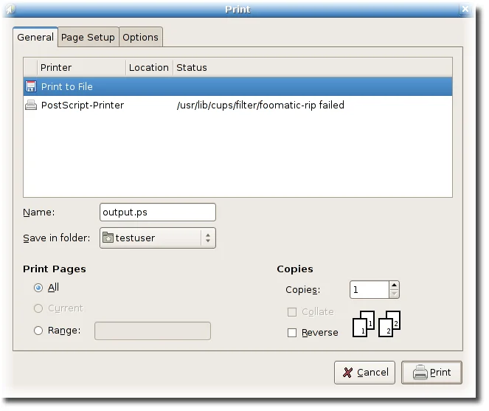
Task: Switch to the Page Setup tab
Action: pyautogui.click(x=88, y=37)
